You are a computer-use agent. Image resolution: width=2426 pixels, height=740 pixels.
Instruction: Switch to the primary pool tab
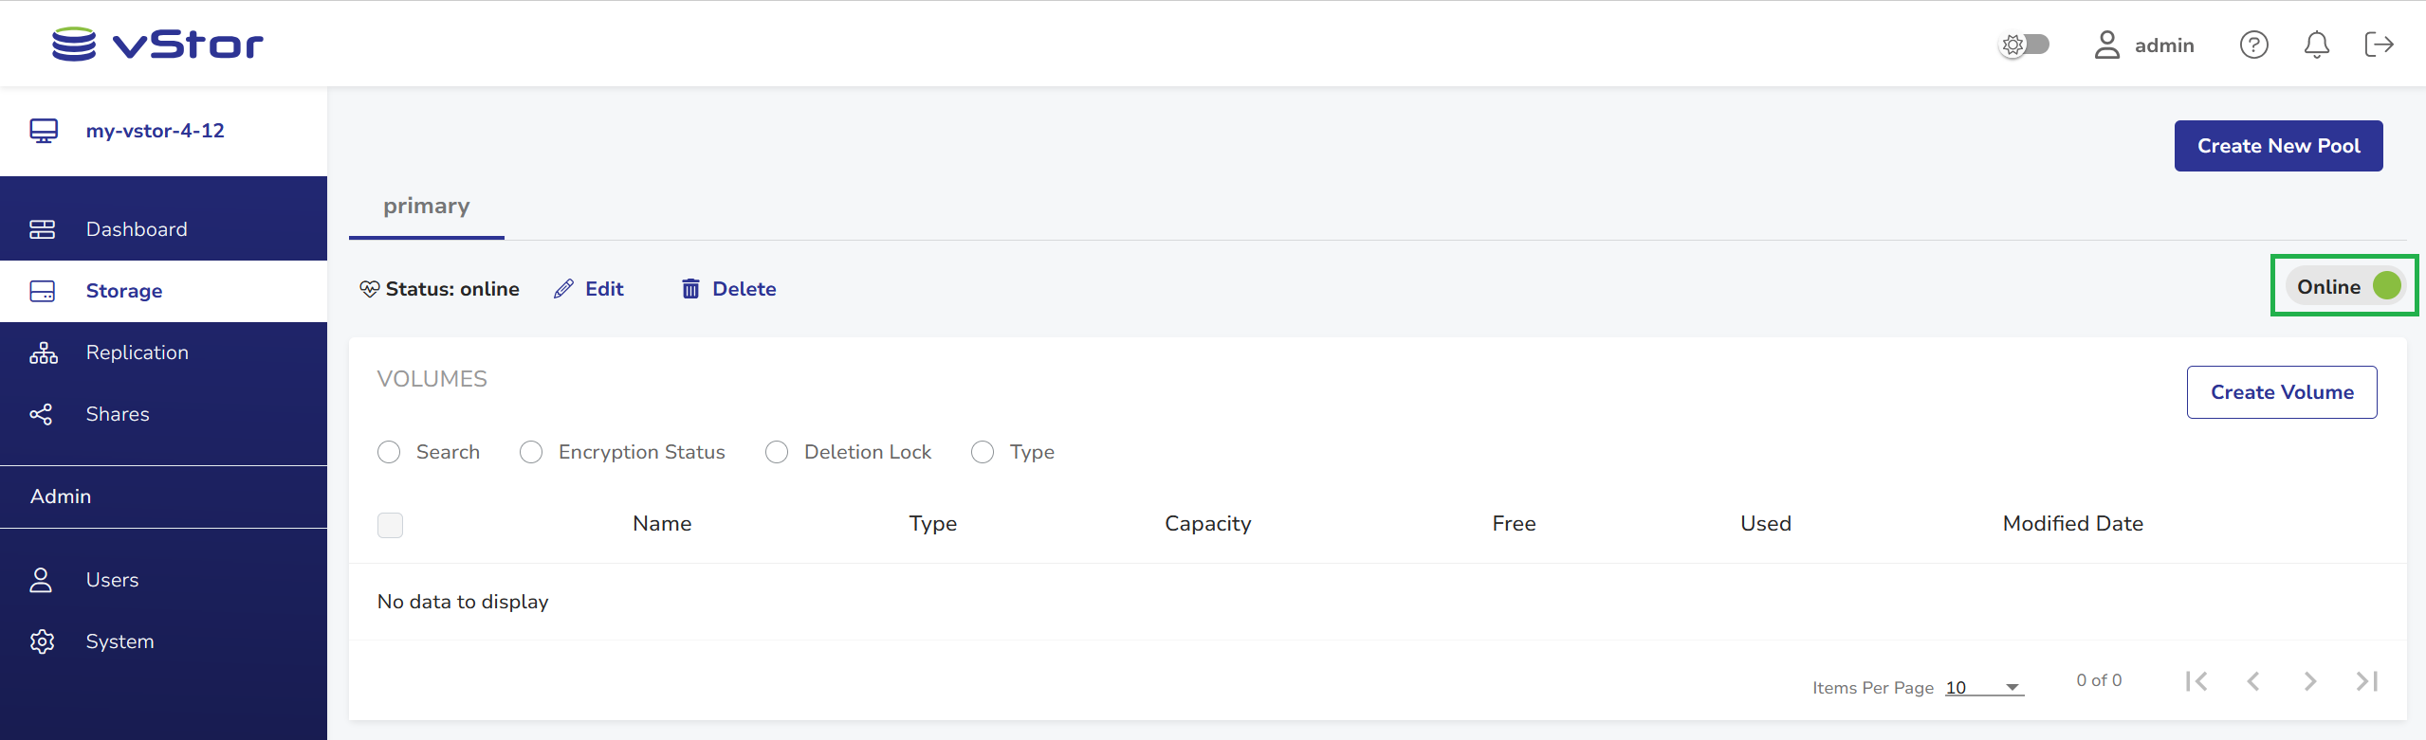(x=426, y=207)
